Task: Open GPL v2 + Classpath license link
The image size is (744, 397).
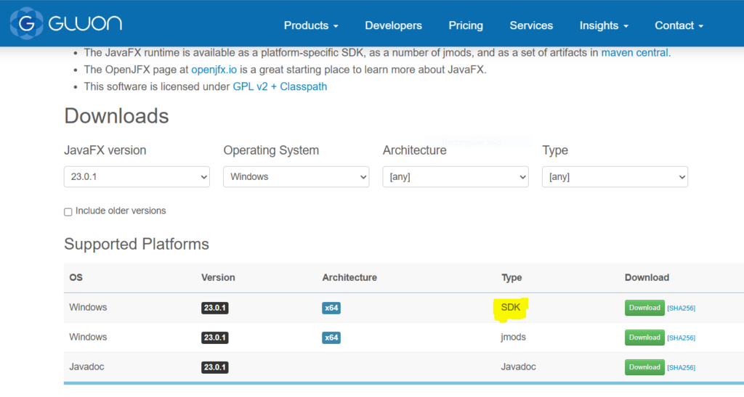Action: (280, 86)
